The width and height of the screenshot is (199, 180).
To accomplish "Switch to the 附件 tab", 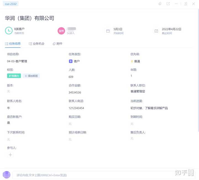I will pyautogui.click(x=57, y=44).
